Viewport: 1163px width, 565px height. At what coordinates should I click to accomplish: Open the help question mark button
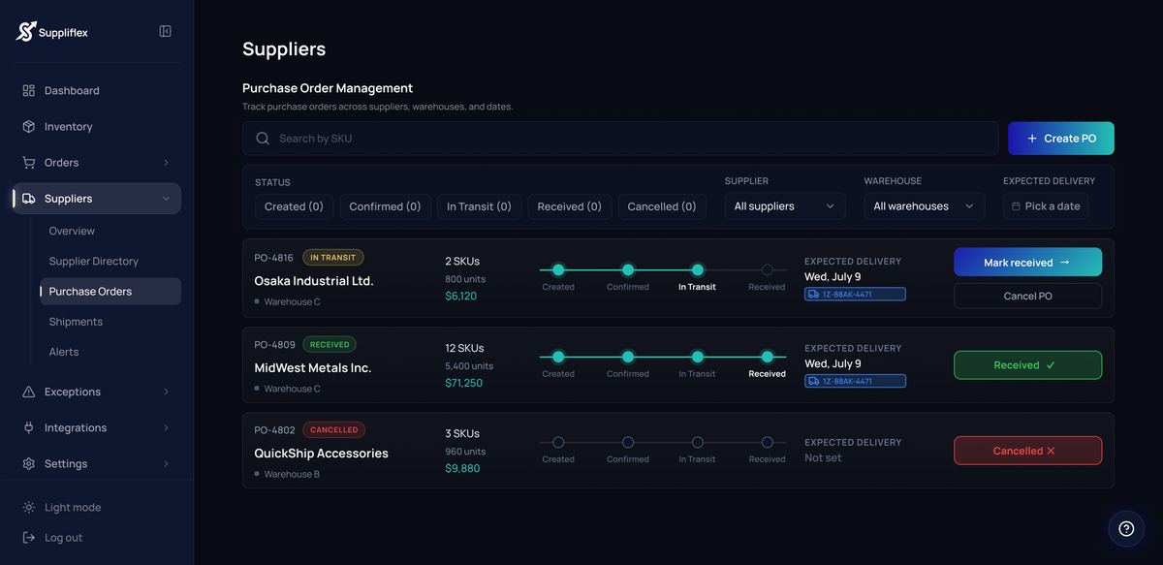tap(1126, 528)
